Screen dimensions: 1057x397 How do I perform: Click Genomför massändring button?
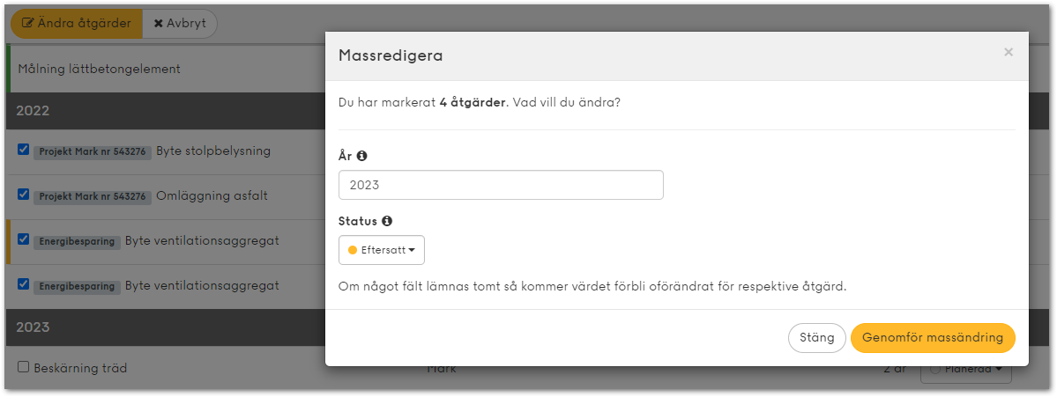[x=933, y=338]
